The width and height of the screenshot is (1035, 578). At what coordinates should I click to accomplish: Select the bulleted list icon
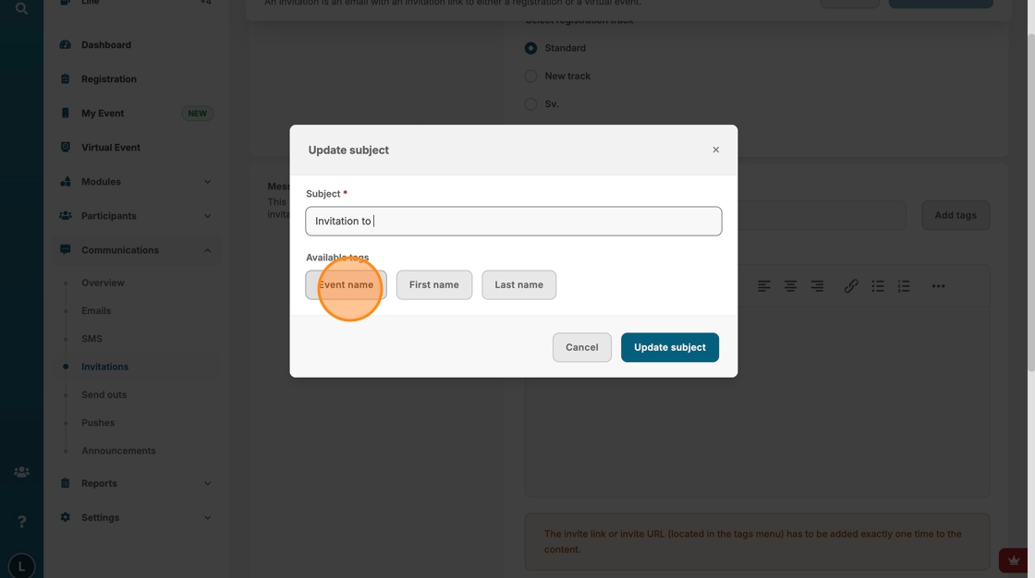coord(878,286)
